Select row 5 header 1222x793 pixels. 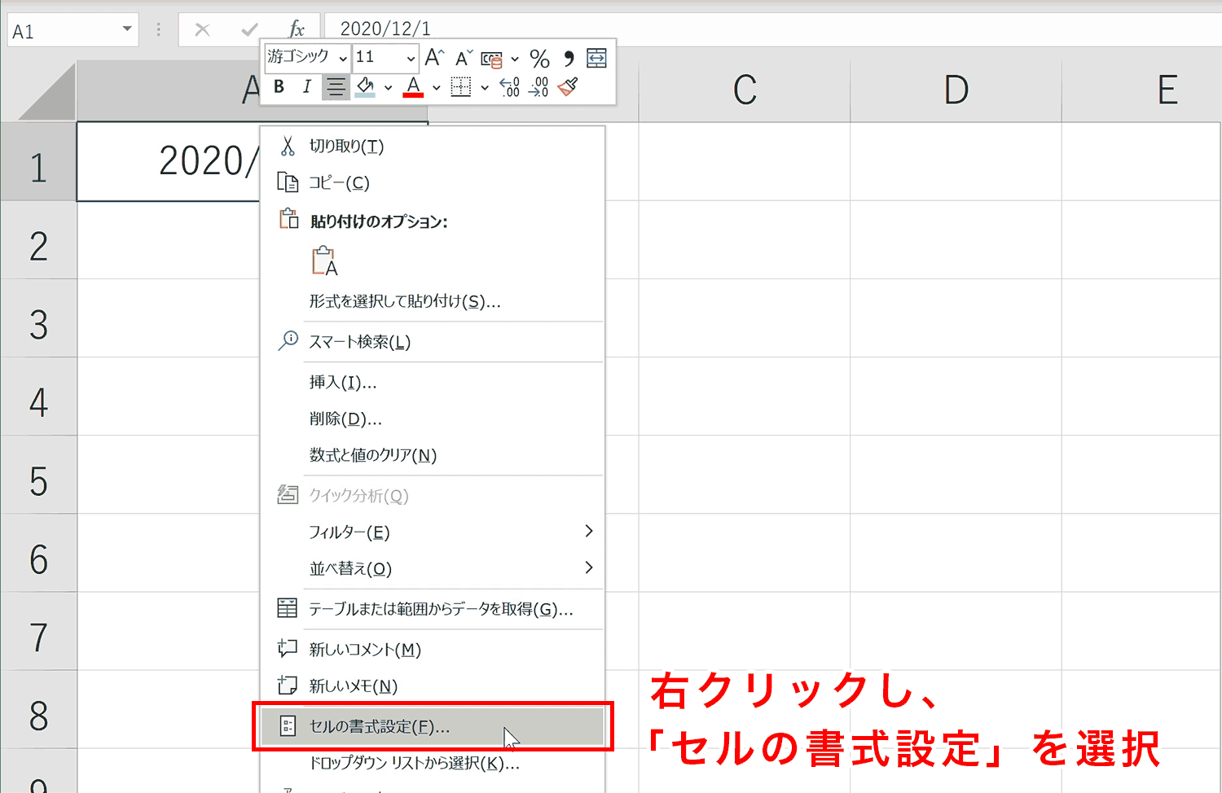click(x=38, y=475)
